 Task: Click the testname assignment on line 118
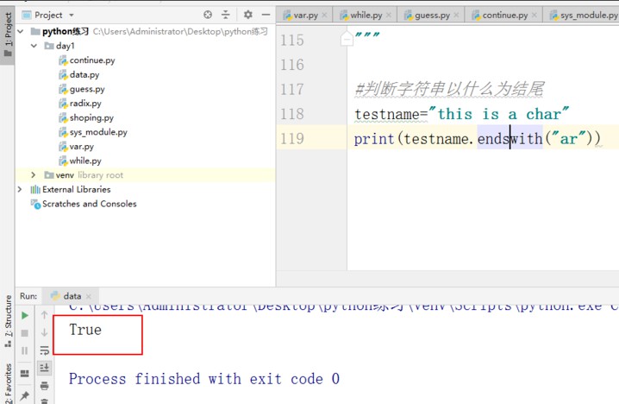coord(461,114)
